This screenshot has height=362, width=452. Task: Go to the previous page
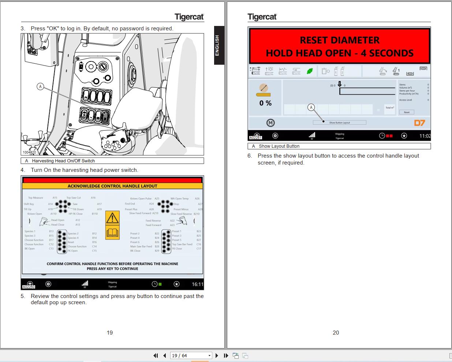tap(165, 355)
